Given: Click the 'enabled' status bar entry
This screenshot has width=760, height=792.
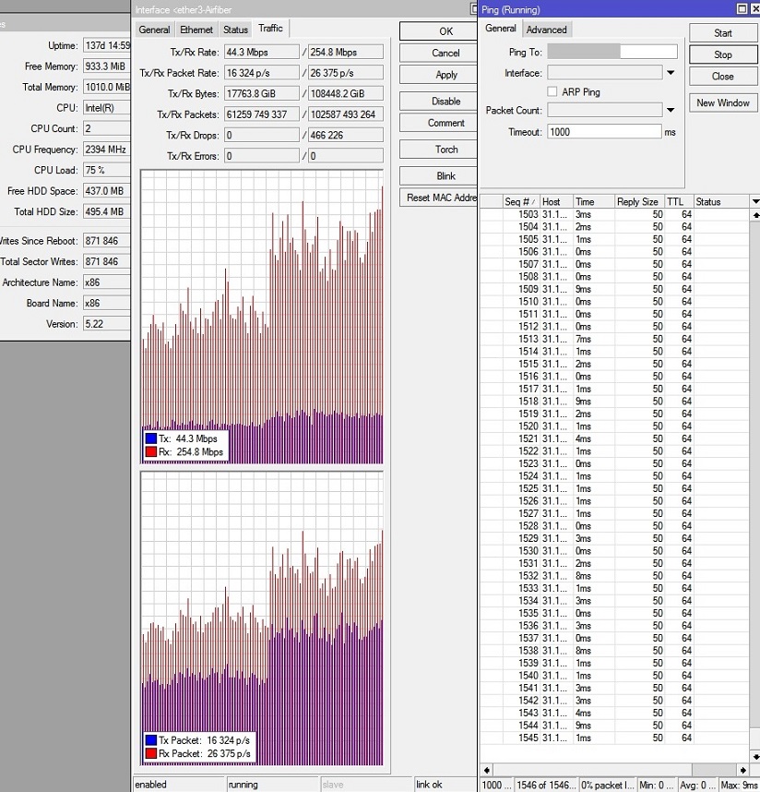Looking at the screenshot, I should pos(179,785).
